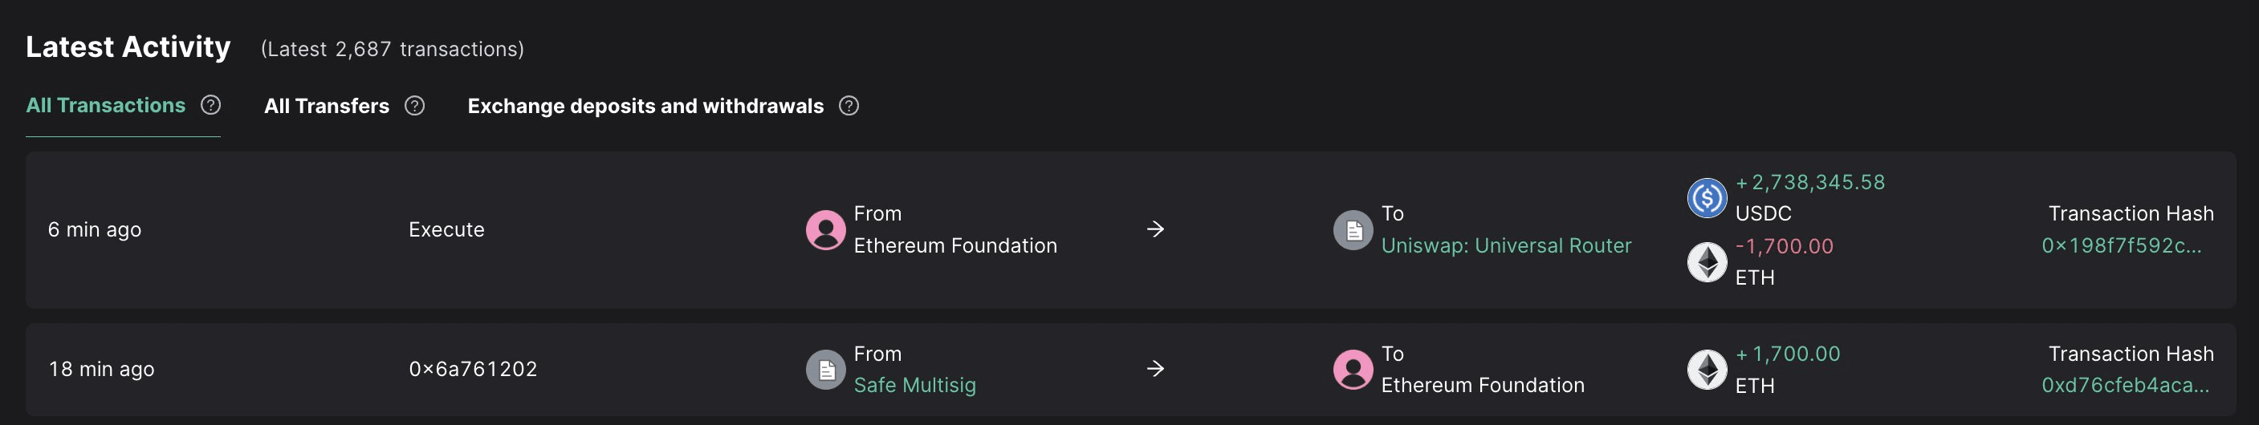Image resolution: width=2259 pixels, height=425 pixels.
Task: Click the Safe Multisig contract icon
Action: coord(825,370)
